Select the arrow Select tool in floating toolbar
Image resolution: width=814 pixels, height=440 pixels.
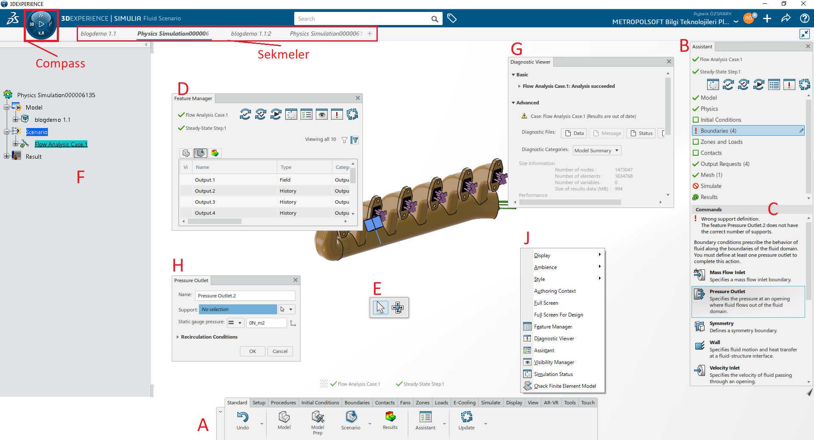click(380, 307)
